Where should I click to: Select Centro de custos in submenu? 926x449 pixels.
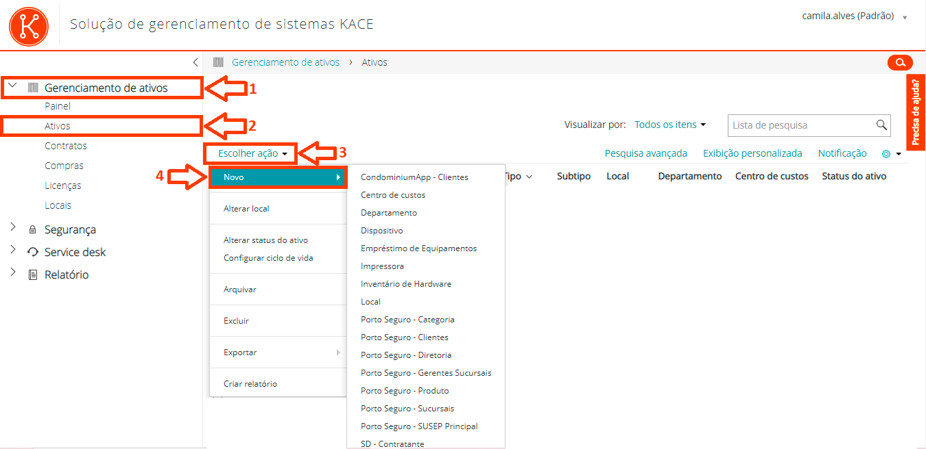393,195
